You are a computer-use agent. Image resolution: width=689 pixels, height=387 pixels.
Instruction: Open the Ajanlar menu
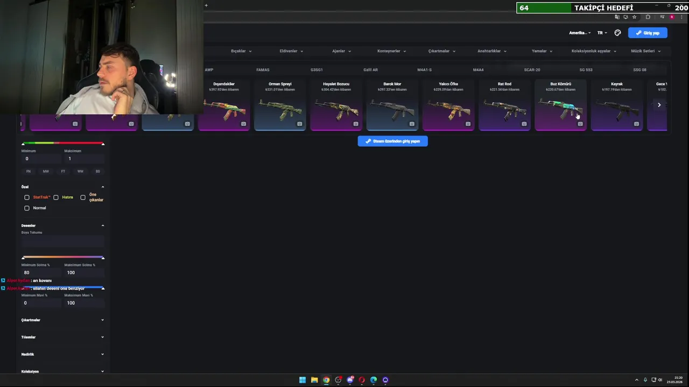pyautogui.click(x=341, y=51)
